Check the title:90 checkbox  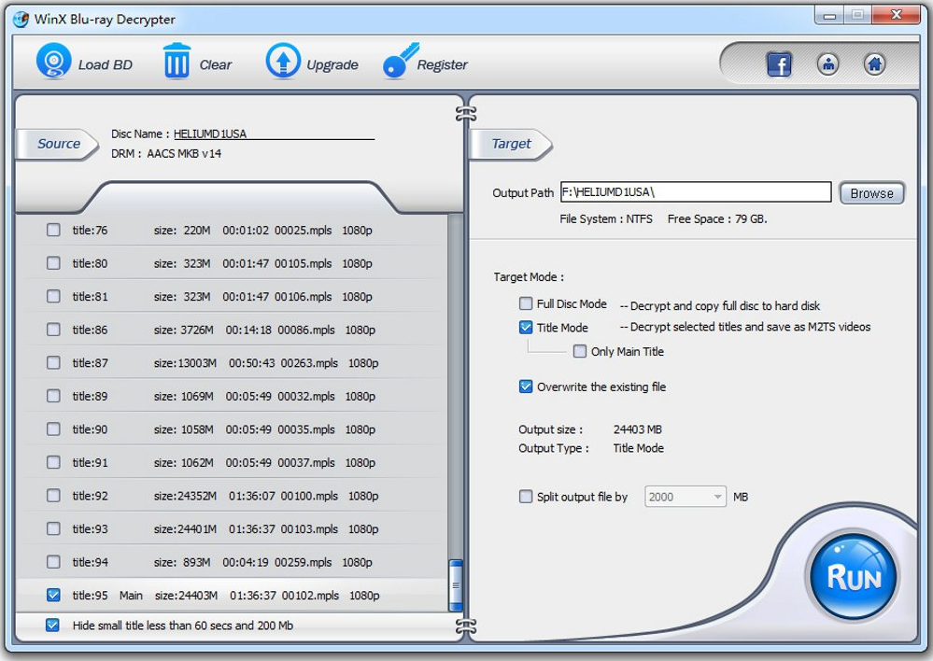point(53,429)
